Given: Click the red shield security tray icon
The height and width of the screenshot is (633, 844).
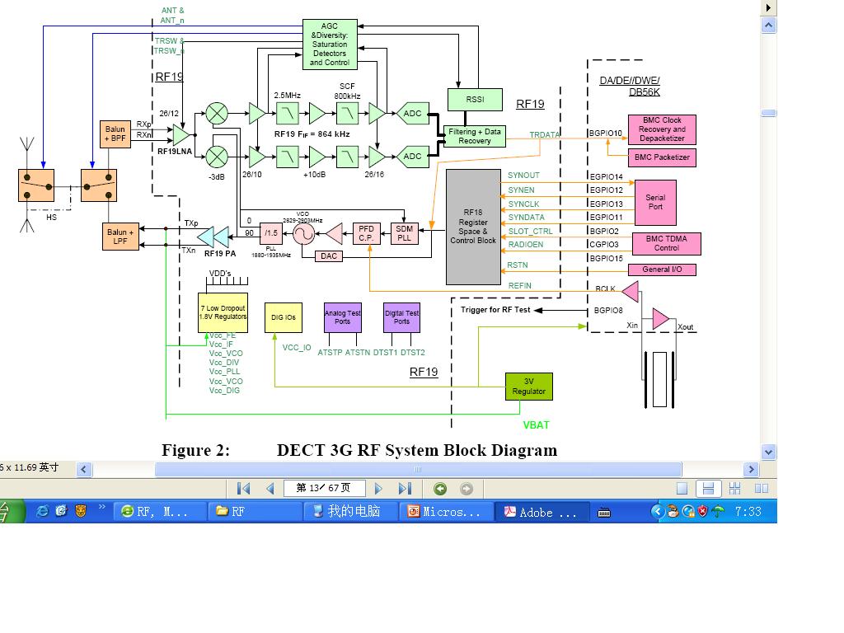Looking at the screenshot, I should (x=702, y=511).
